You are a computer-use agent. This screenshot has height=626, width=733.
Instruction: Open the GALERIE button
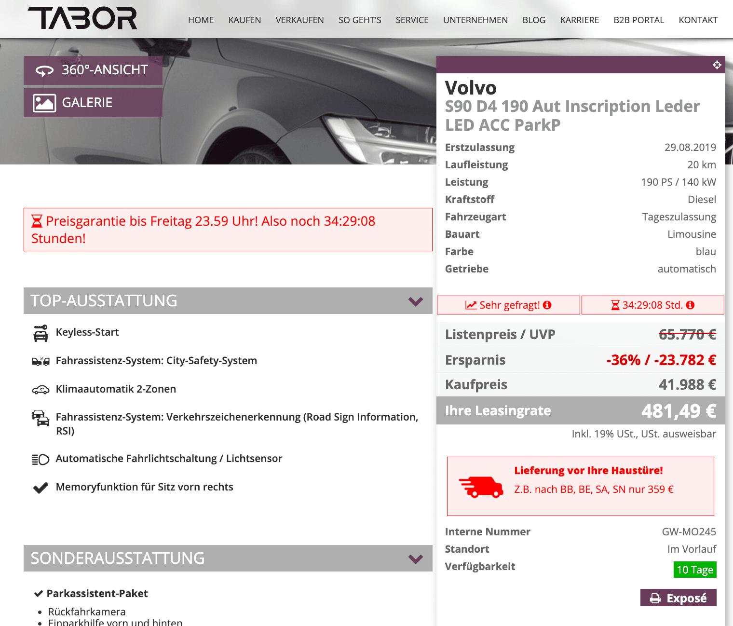(93, 103)
